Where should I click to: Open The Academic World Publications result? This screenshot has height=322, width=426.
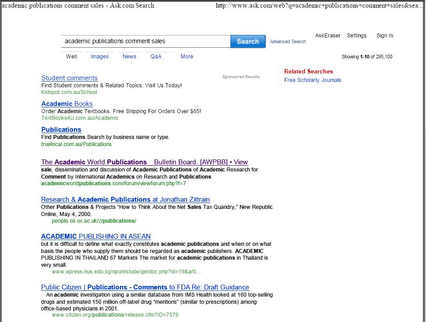(144, 162)
